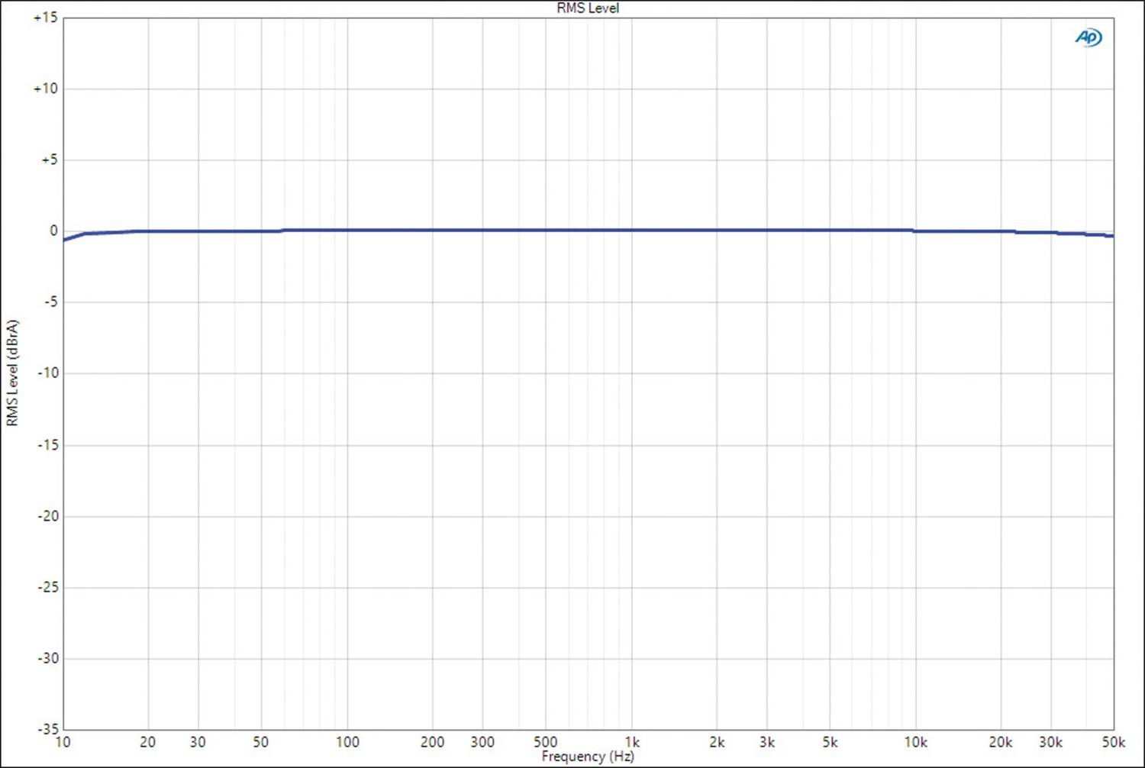Screen dimensions: 1145x768
Task: Click the -25 y-axis value
Action: pyautogui.click(x=47, y=587)
